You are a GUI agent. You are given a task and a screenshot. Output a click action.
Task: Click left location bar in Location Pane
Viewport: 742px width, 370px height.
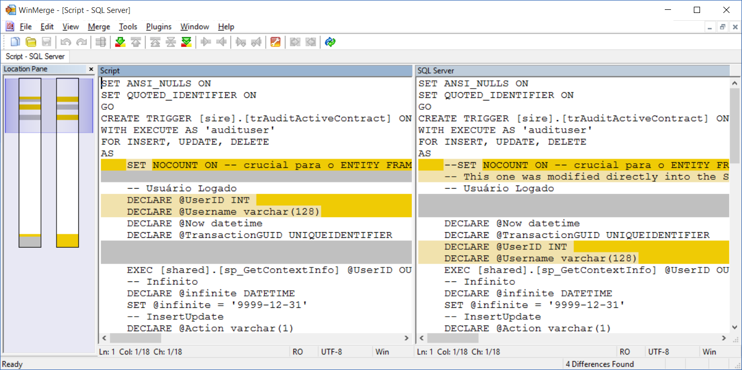30,162
